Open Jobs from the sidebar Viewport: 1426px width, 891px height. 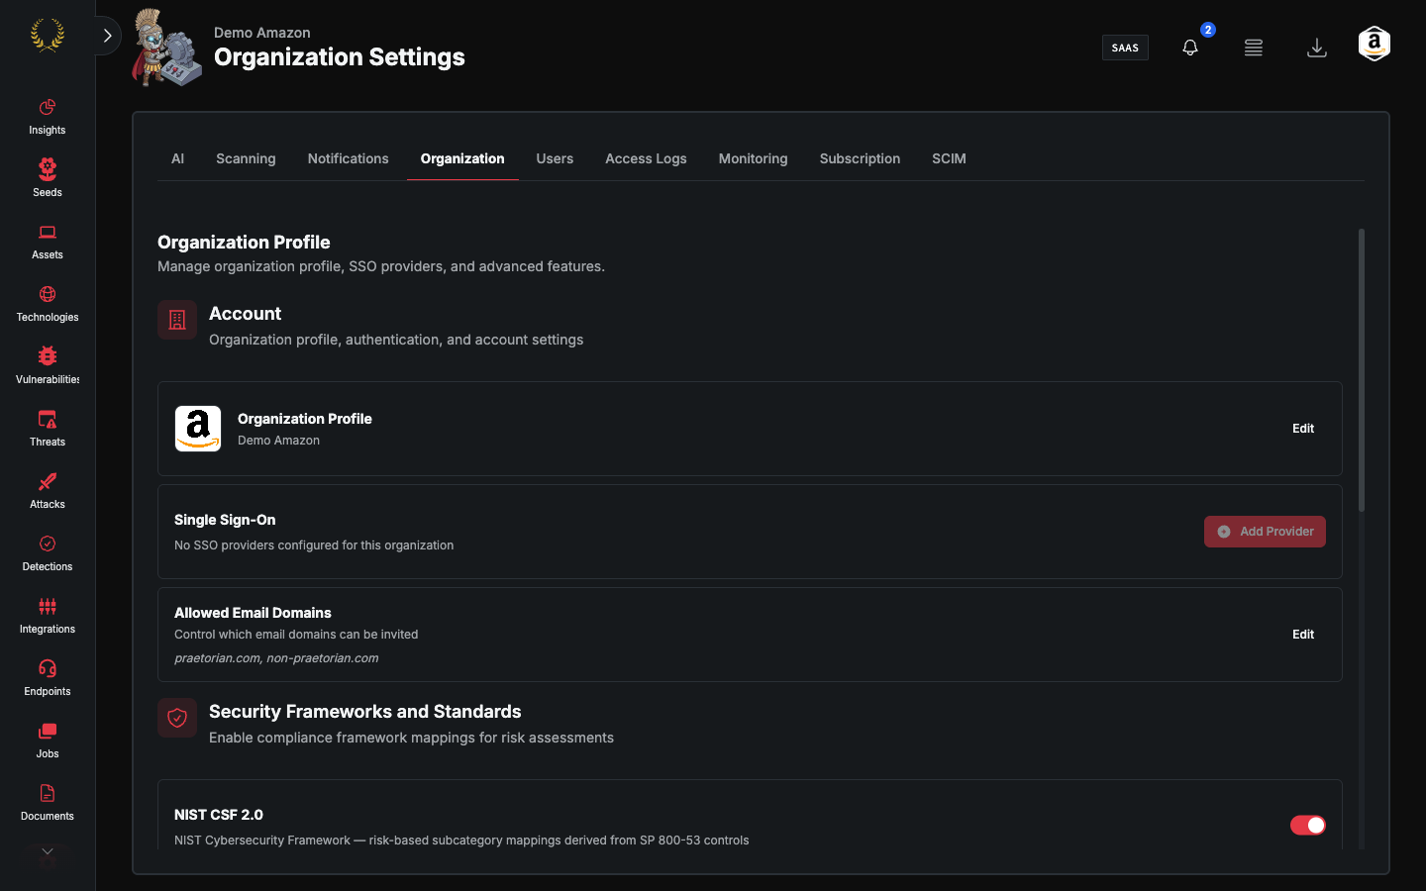click(47, 741)
